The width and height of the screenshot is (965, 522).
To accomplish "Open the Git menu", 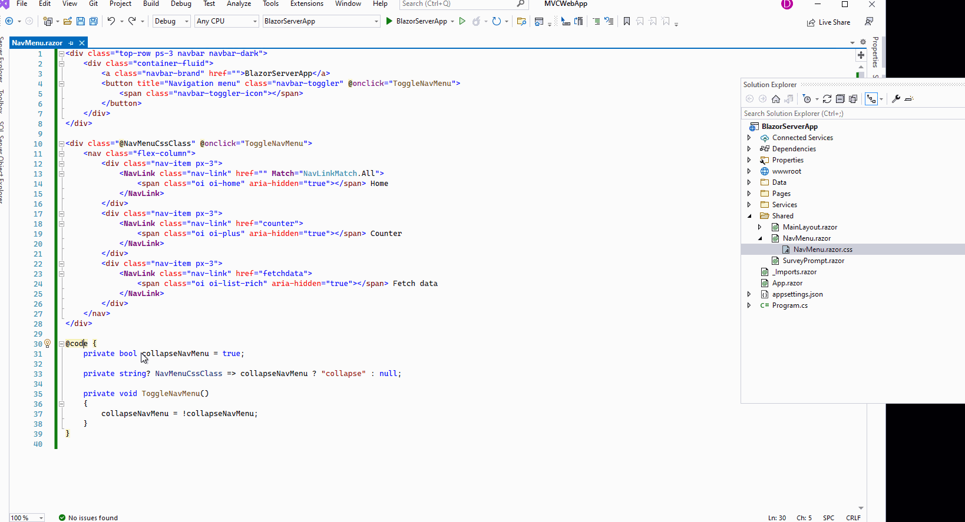I will click(93, 4).
